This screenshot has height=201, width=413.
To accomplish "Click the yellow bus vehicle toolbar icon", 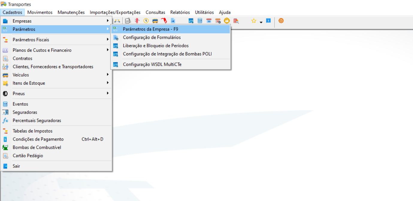I will [x=155, y=21].
